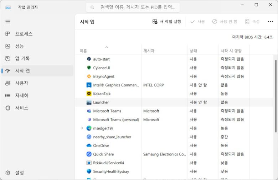Open the hamburger navigation menu
The width and height of the screenshot is (278, 180).
click(x=7, y=22)
